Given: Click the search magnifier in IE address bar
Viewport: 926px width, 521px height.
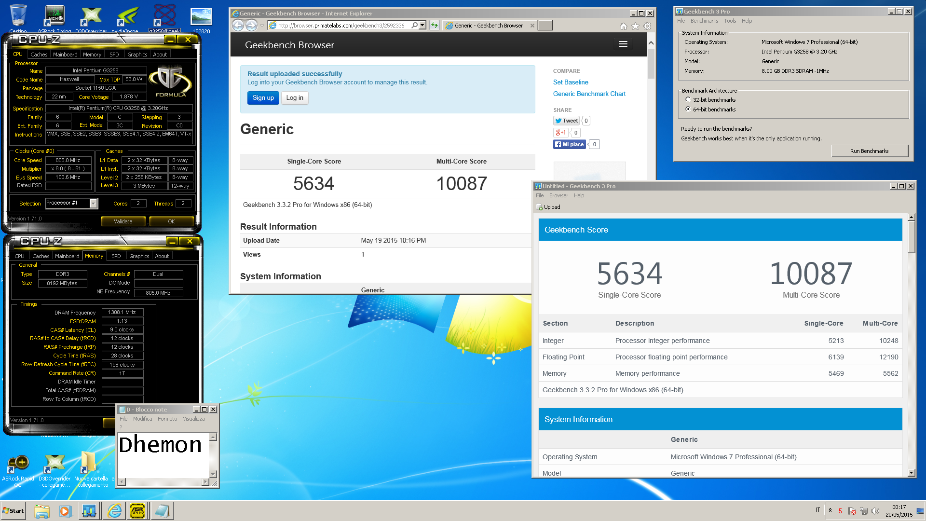Looking at the screenshot, I should (x=414, y=25).
